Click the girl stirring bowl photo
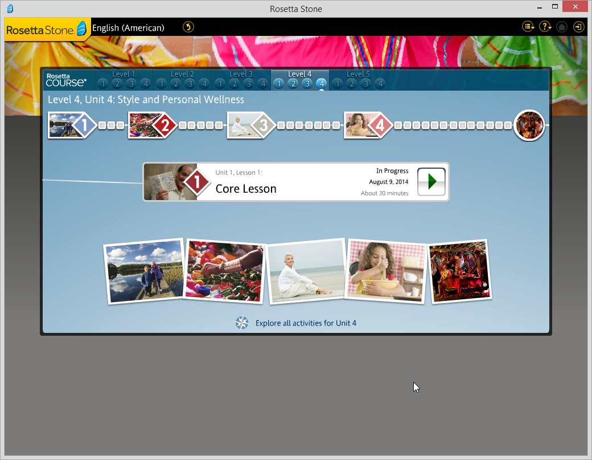Viewport: 592px width, 460px height. 385,271
